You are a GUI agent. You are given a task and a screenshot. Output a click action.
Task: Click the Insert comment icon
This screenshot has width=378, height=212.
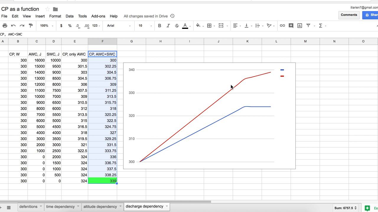291,26
